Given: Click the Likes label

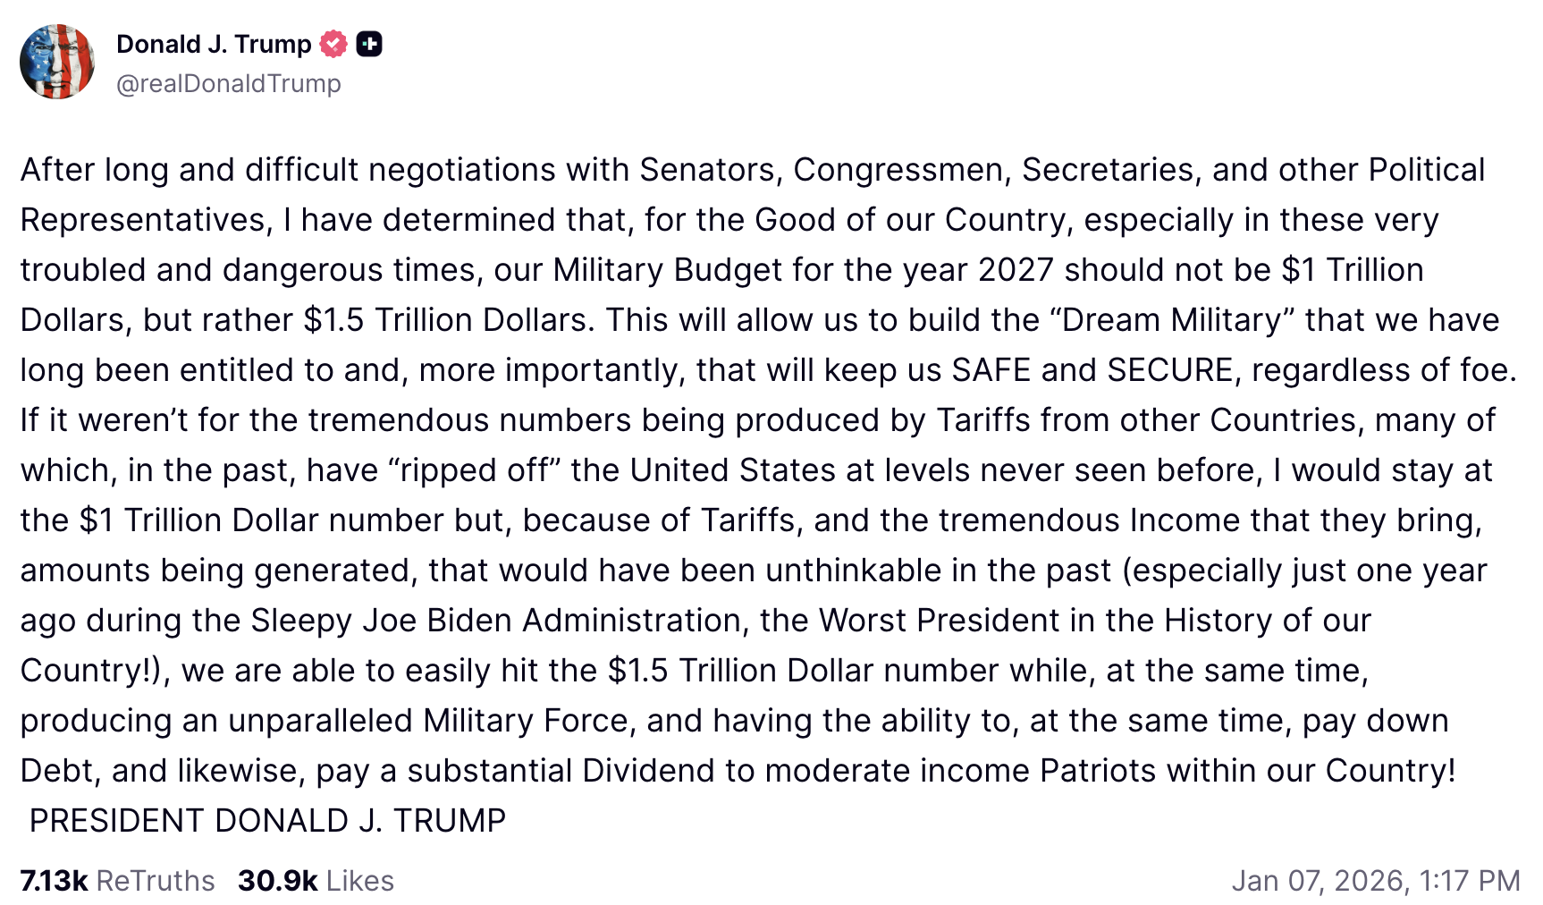Looking at the screenshot, I should (360, 881).
